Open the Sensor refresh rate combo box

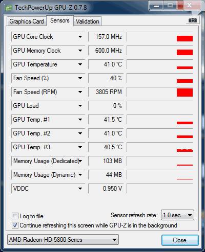(x=177, y=215)
